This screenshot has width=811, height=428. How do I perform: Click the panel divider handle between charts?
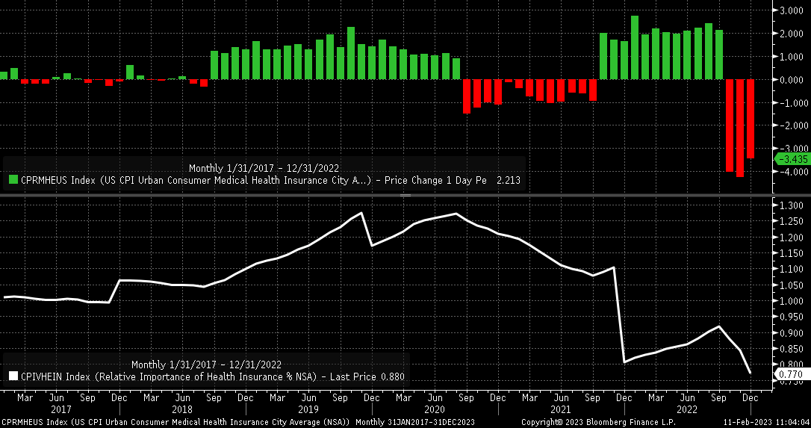(405, 195)
